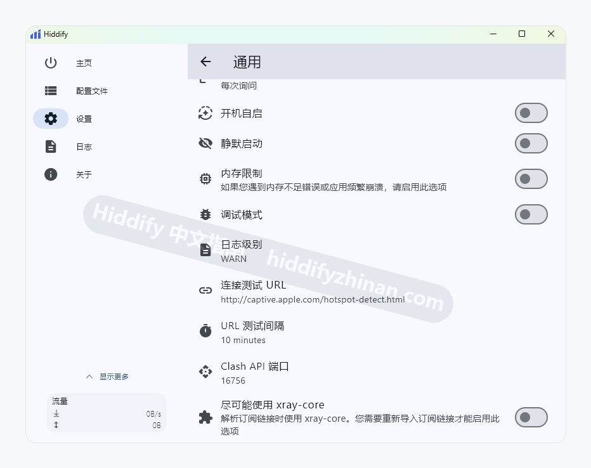Enable the 开机自启 switch
The height and width of the screenshot is (468, 591).
click(531, 113)
